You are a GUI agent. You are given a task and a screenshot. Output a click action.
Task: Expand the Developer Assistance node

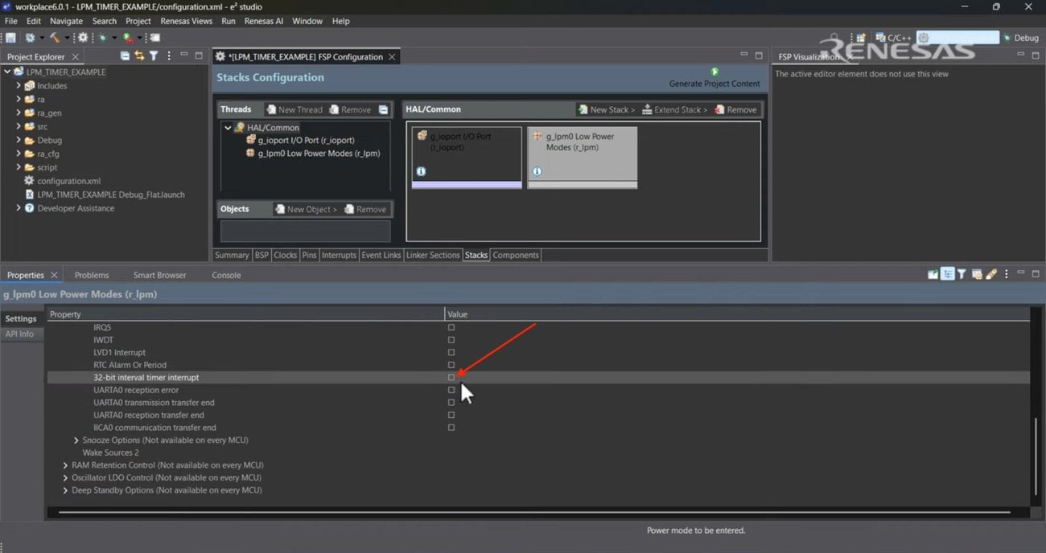19,208
